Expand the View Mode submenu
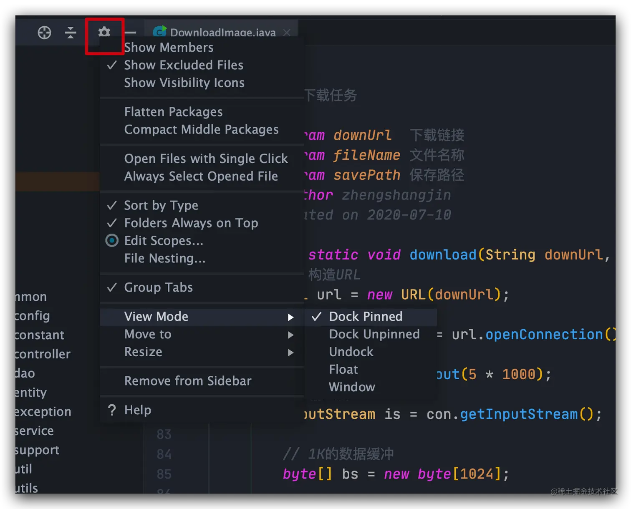This screenshot has height=509, width=631. (202, 317)
